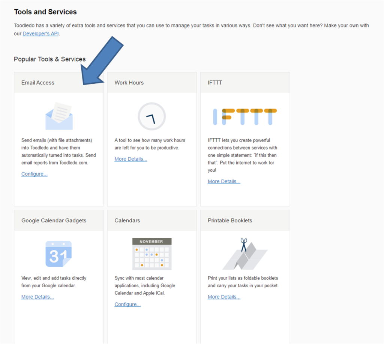Open More Details under IFTTT
The image size is (384, 344).
tap(224, 181)
